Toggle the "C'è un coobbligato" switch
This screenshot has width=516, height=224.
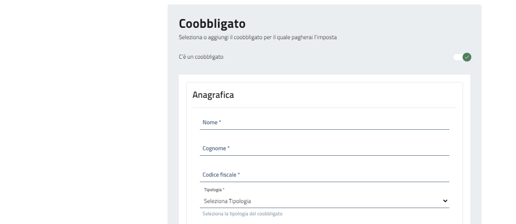[462, 57]
